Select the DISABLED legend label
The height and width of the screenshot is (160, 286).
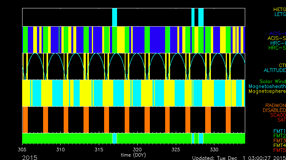click(x=275, y=110)
